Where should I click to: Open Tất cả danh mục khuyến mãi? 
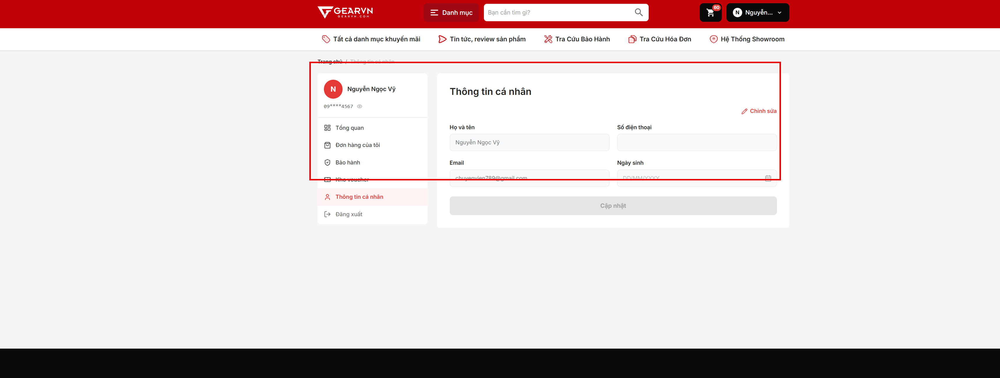point(371,39)
